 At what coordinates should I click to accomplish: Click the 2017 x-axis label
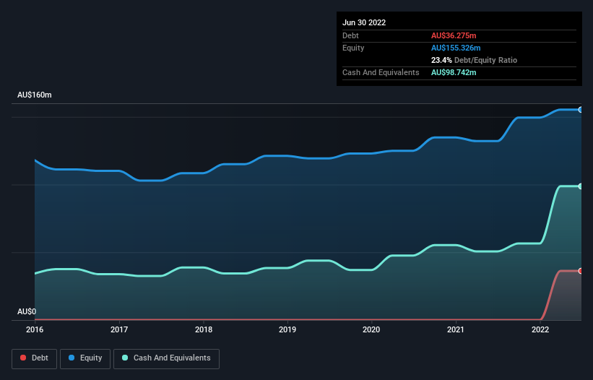[x=119, y=329]
